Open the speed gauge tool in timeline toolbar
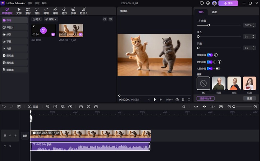 point(70,107)
